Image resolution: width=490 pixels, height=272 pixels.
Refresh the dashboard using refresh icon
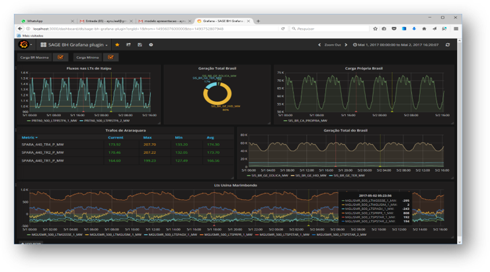pyautogui.click(x=448, y=45)
